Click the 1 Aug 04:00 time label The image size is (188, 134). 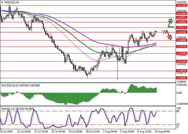pos(111,132)
